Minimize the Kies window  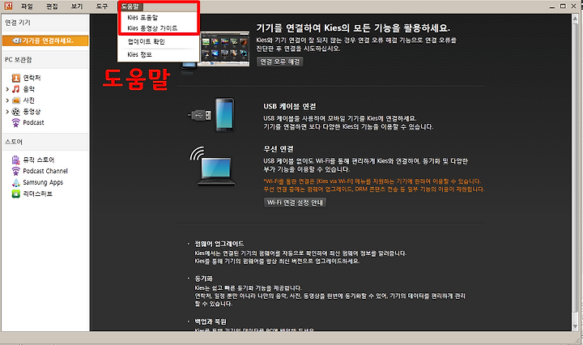[552, 6]
